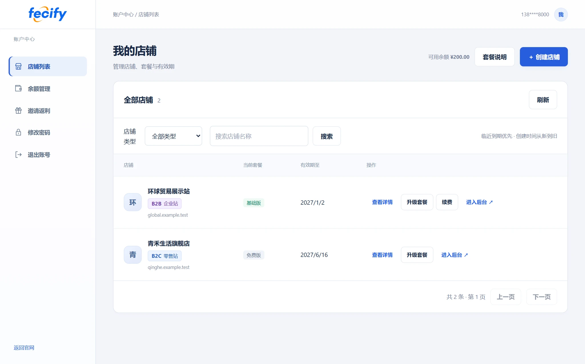Click the wallet icon beside 余额管理

click(x=18, y=89)
